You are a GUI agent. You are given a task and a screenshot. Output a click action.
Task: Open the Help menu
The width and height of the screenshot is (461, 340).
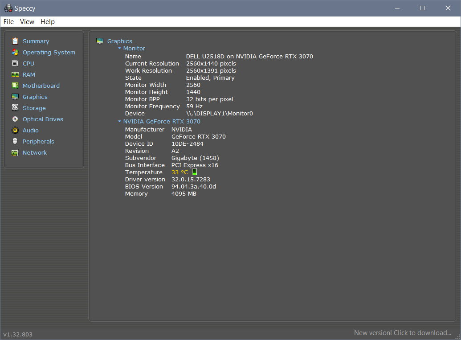tap(48, 22)
